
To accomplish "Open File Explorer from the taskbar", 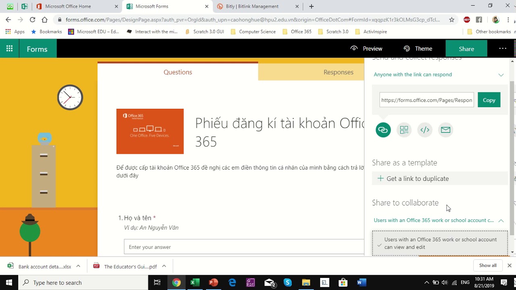I will (x=306, y=282).
